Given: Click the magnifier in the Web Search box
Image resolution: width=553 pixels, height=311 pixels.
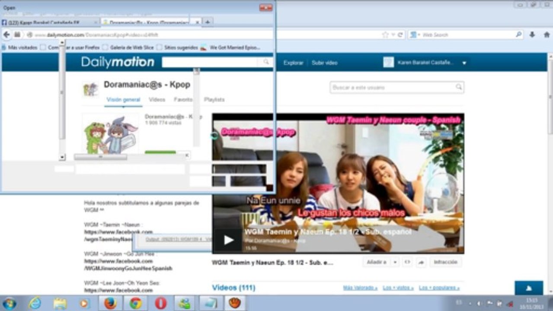Looking at the screenshot, I should [x=518, y=35].
